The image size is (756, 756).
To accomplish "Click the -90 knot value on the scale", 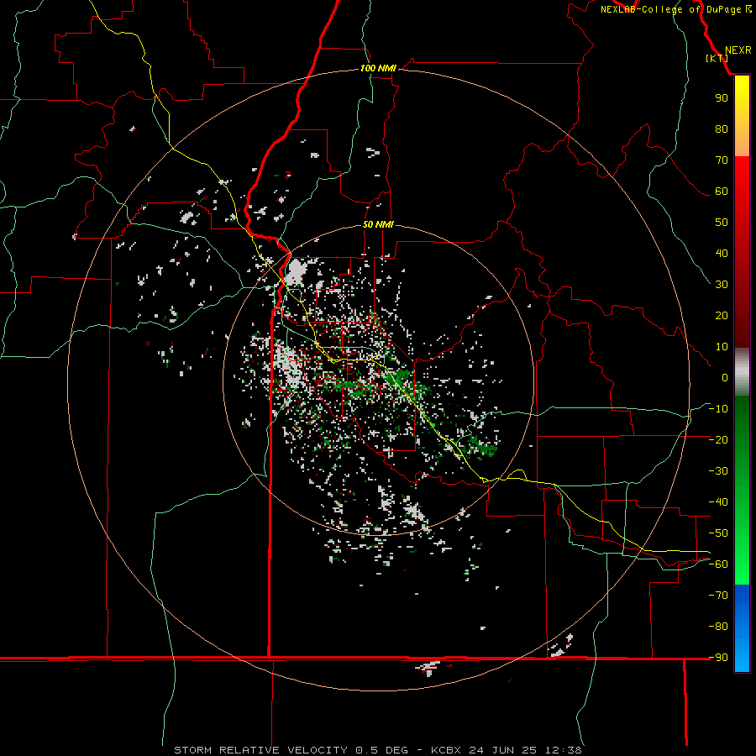I will coord(718,658).
